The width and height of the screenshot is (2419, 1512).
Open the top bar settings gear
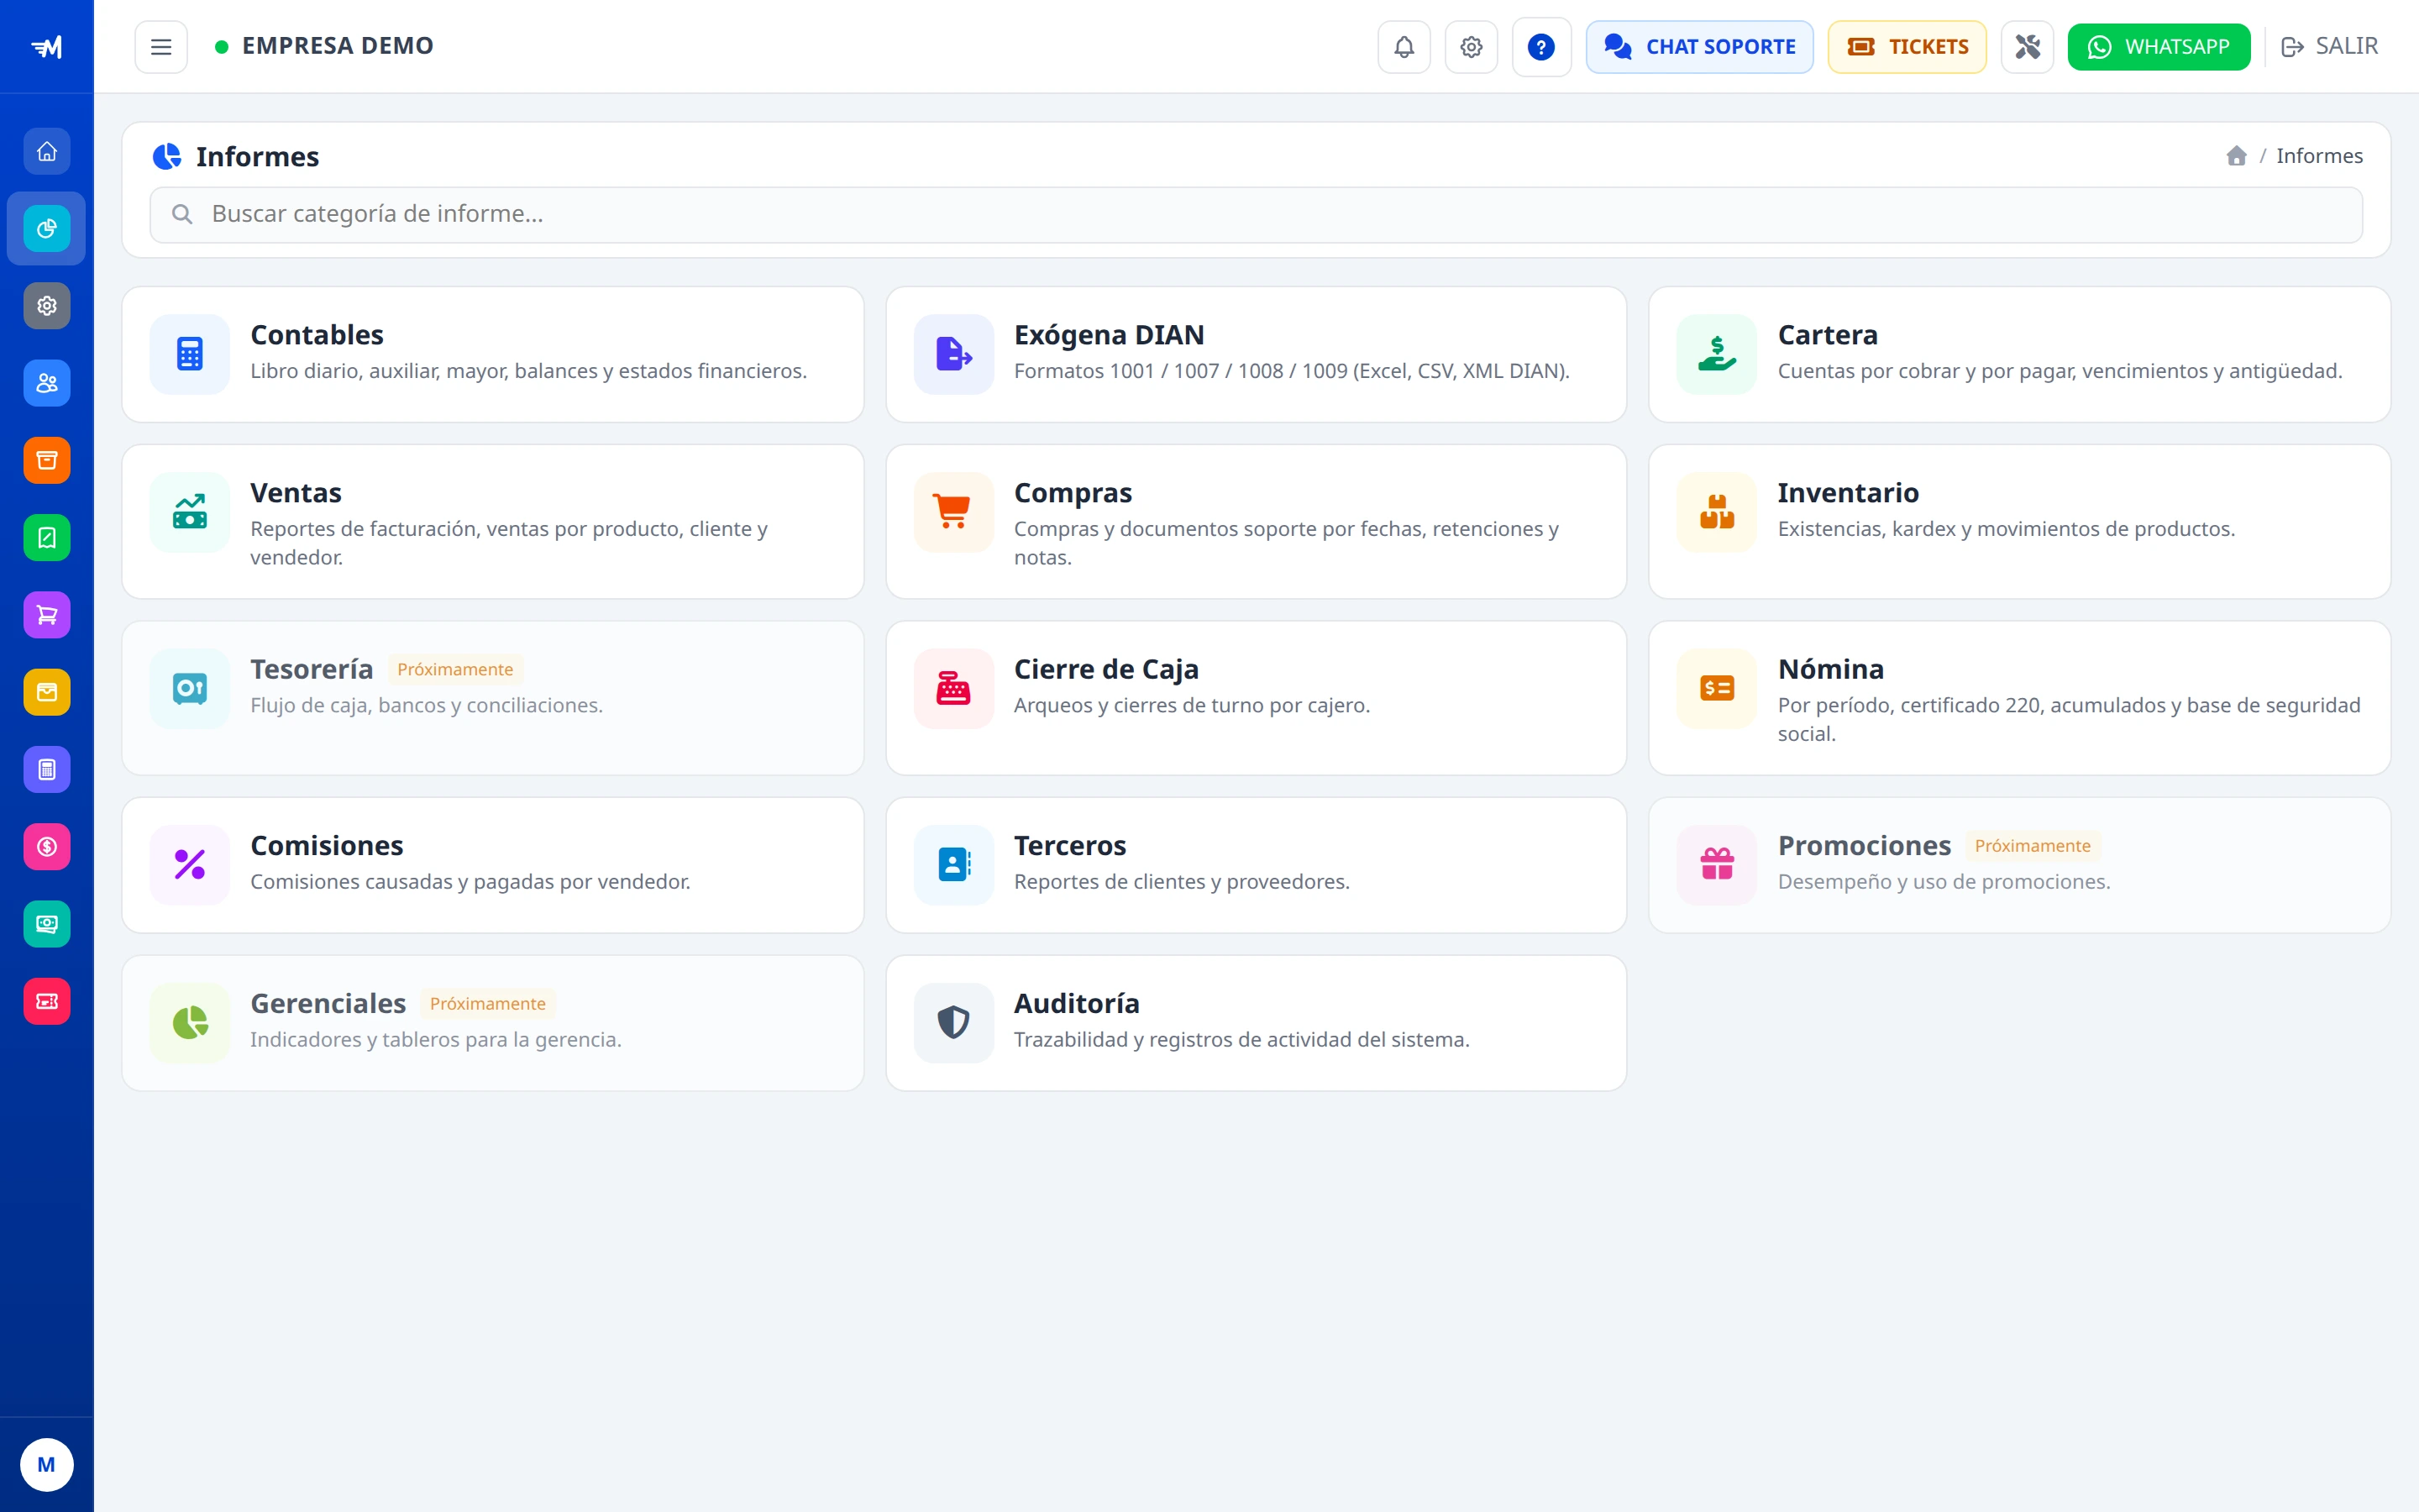coord(1472,47)
